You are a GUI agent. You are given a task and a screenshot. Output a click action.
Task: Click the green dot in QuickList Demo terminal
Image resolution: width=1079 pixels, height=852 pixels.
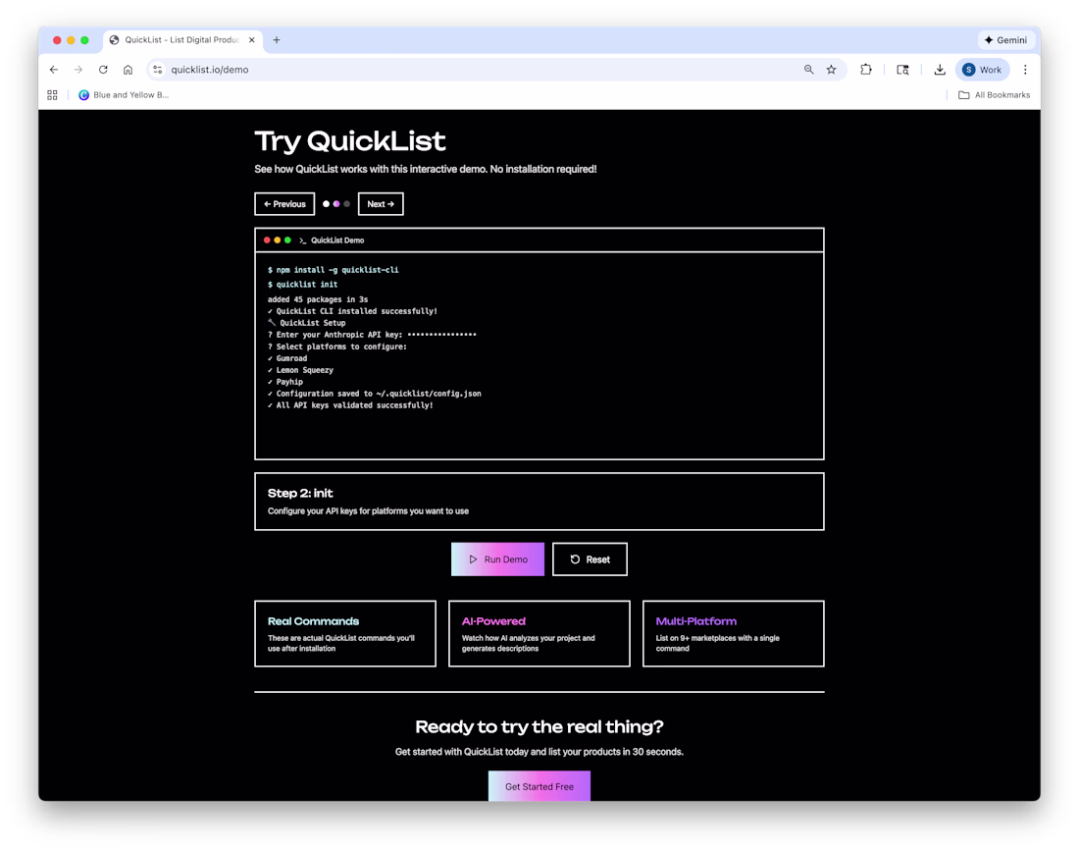(x=287, y=240)
